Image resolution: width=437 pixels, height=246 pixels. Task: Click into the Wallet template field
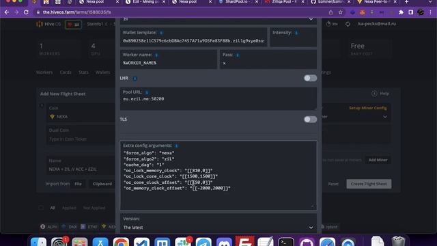pos(193,37)
